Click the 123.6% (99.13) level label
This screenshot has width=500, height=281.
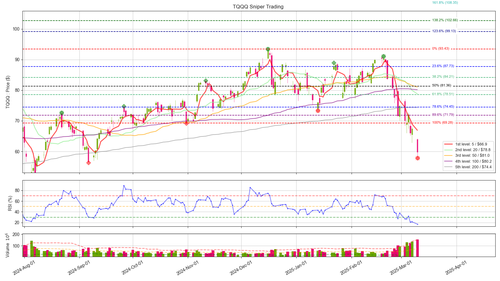click(x=444, y=31)
